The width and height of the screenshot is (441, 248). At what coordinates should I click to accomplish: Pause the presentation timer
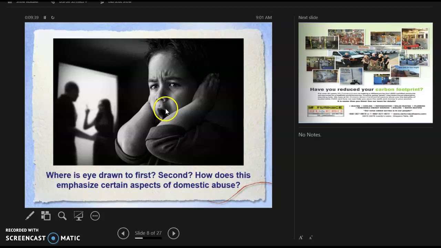(45, 18)
